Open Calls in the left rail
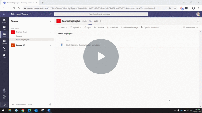202x113 pixels. pos(4,49)
